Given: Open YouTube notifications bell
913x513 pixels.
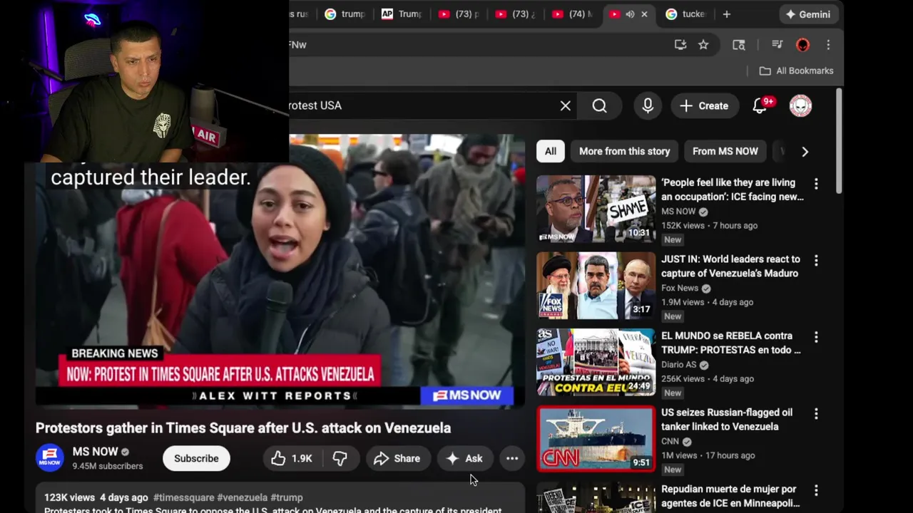Looking at the screenshot, I should pos(760,106).
